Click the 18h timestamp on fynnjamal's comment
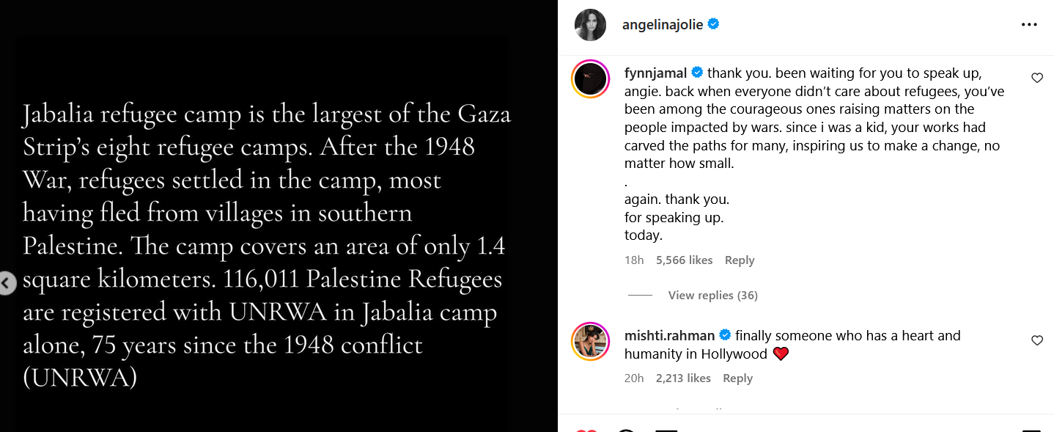 tap(634, 260)
